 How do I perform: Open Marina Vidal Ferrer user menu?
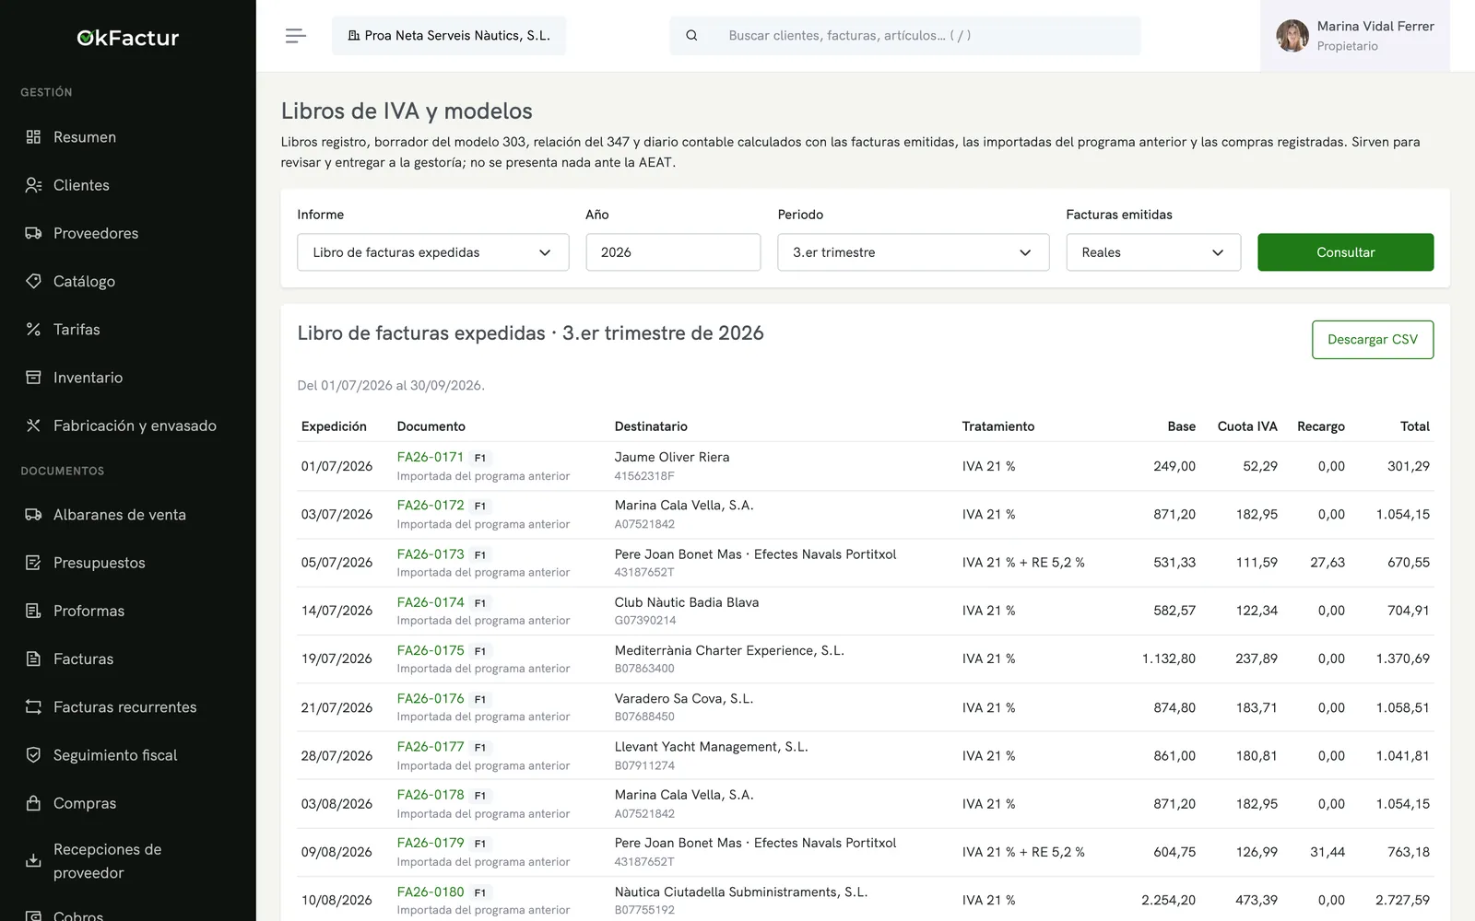click(x=1354, y=36)
